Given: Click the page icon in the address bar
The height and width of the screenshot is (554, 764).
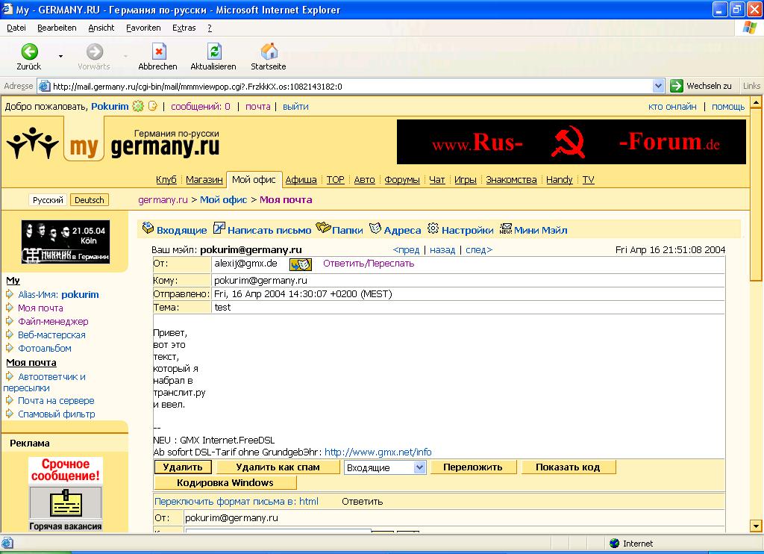Looking at the screenshot, I should coord(44,87).
